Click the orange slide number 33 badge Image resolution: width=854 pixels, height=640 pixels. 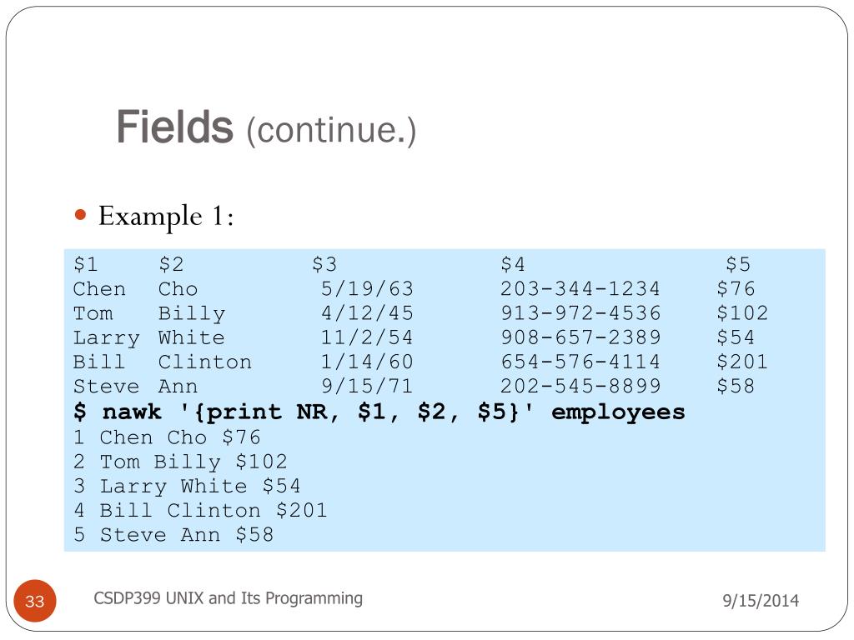tap(35, 601)
